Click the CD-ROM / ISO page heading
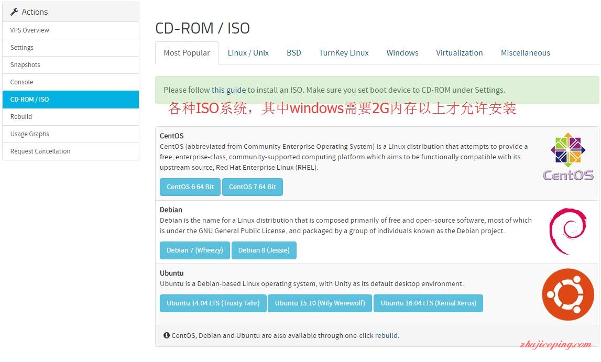Image resolution: width=601 pixels, height=362 pixels. click(x=202, y=28)
